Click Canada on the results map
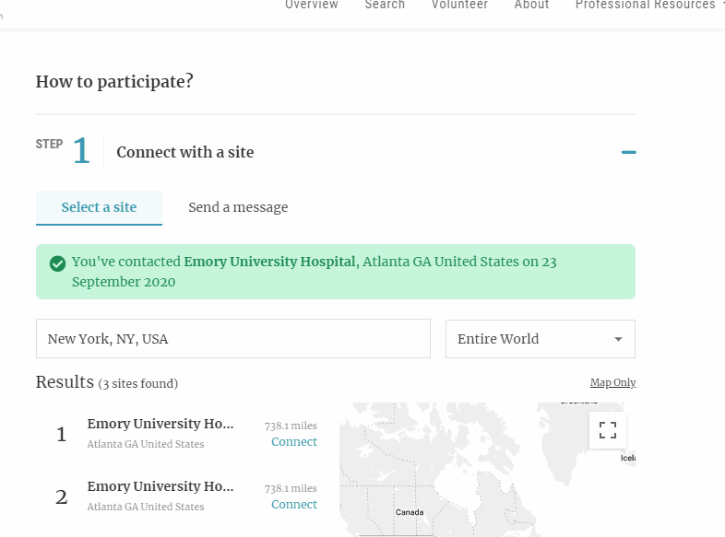The height and width of the screenshot is (537, 725). point(410,511)
